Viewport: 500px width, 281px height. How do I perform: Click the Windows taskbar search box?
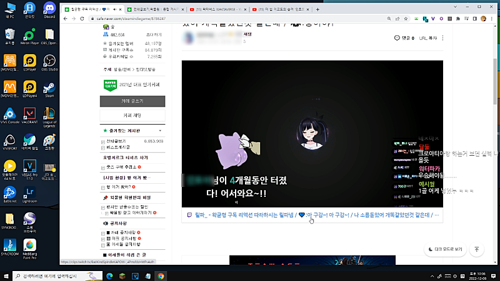pyautogui.click(x=57, y=276)
